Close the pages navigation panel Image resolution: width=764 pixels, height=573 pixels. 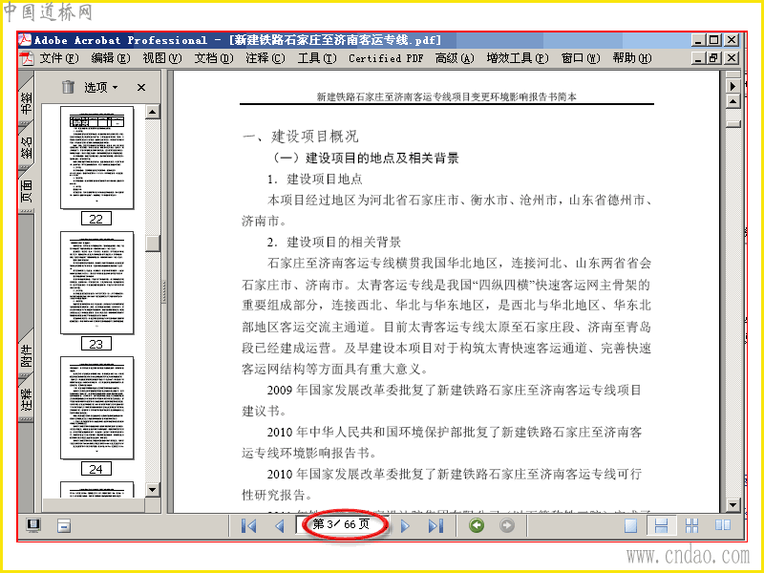tap(141, 87)
